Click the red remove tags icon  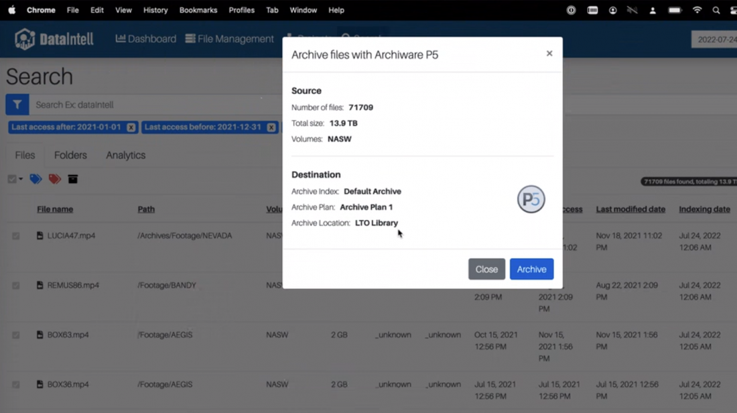point(54,179)
